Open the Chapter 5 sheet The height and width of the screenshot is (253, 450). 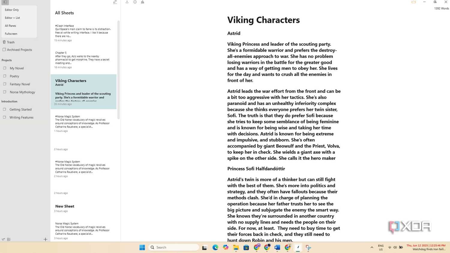point(83,60)
